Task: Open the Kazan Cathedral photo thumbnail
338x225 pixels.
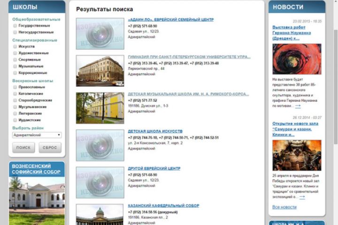Action: pos(100,214)
